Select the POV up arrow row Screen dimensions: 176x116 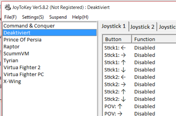click(x=139, y=106)
